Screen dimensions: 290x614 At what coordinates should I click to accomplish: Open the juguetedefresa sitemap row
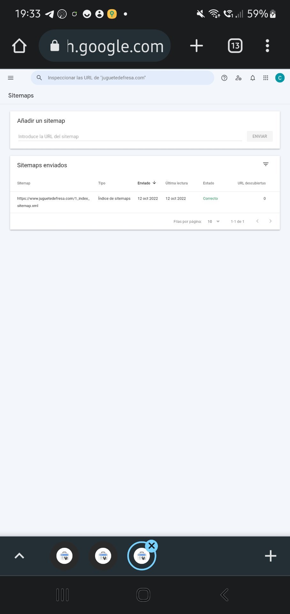[x=53, y=202]
